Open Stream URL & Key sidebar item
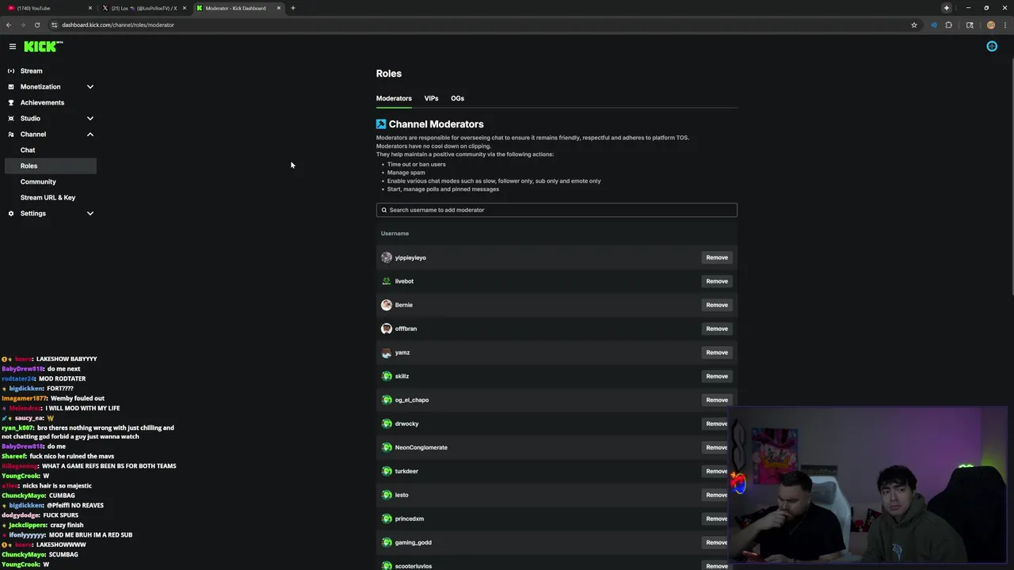Screen dimensions: 1014x570 (49, 197)
